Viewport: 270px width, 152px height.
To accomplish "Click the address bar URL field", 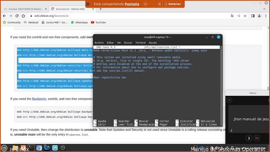I will coord(129,16).
